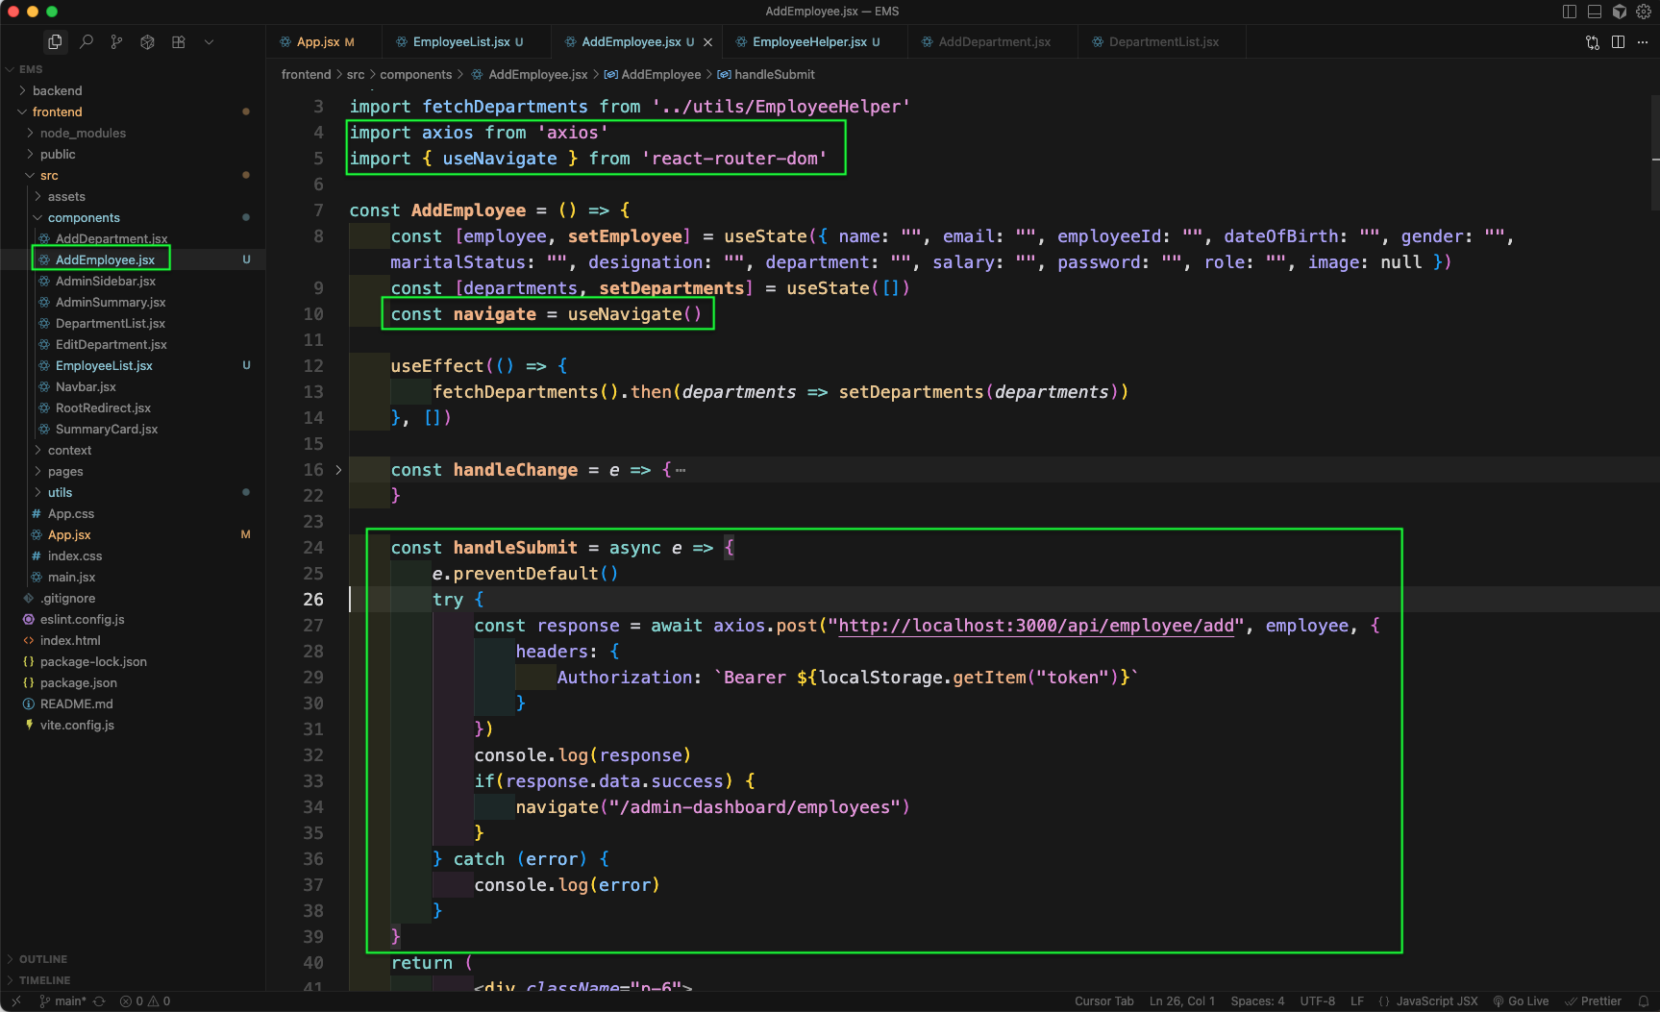Close the AddEmployee.jsx tab
The image size is (1660, 1012).
coord(708,42)
